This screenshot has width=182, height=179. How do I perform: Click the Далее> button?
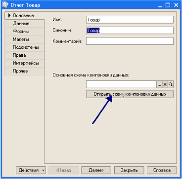96,170
